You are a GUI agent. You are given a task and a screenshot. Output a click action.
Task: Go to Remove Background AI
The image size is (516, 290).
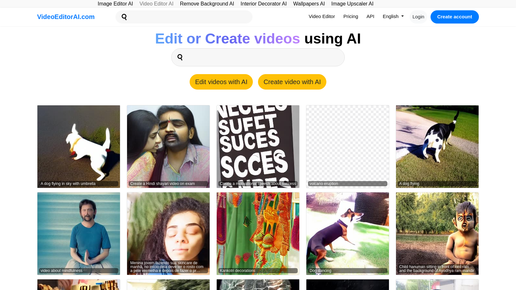[x=207, y=4]
